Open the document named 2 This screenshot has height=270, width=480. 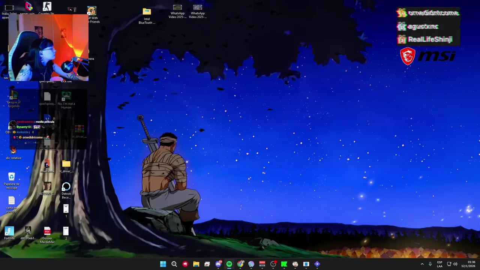tap(66, 233)
